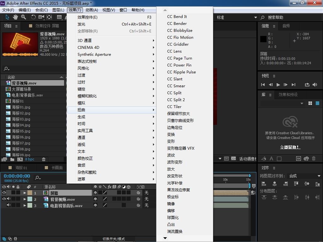Click the loop option icon in Preview

click(307, 84)
